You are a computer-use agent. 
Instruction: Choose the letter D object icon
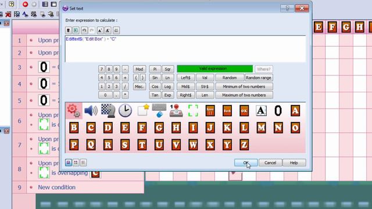108,128
